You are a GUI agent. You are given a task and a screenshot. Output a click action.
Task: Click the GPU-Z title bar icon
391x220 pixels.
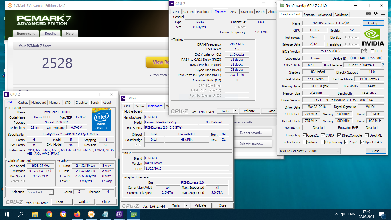click(x=282, y=5)
